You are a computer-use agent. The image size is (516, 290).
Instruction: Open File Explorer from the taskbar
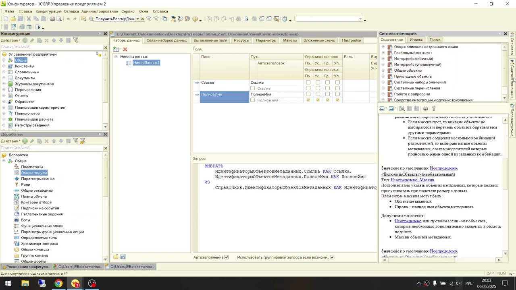pos(25,284)
